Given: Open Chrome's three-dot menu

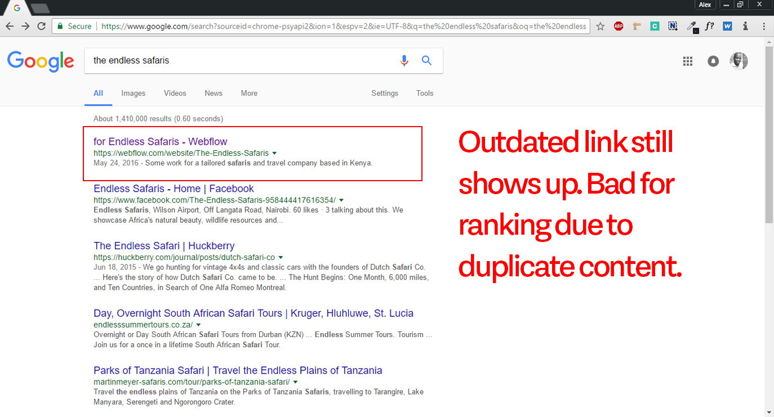Looking at the screenshot, I should (764, 26).
